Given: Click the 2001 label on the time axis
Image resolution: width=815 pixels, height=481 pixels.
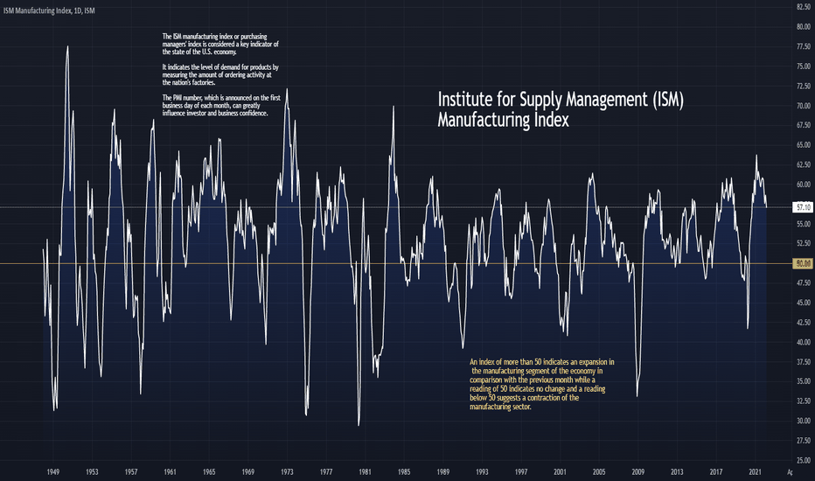Looking at the screenshot, I should [560, 472].
